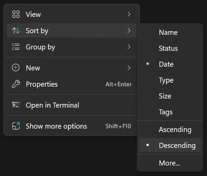This screenshot has width=207, height=176.
Task: Sort items by Type
Action: pyautogui.click(x=166, y=80)
